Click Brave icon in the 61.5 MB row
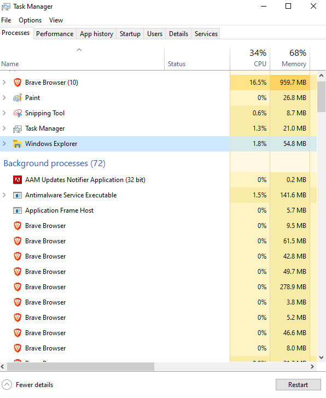The width and height of the screenshot is (326, 398). pyautogui.click(x=18, y=241)
